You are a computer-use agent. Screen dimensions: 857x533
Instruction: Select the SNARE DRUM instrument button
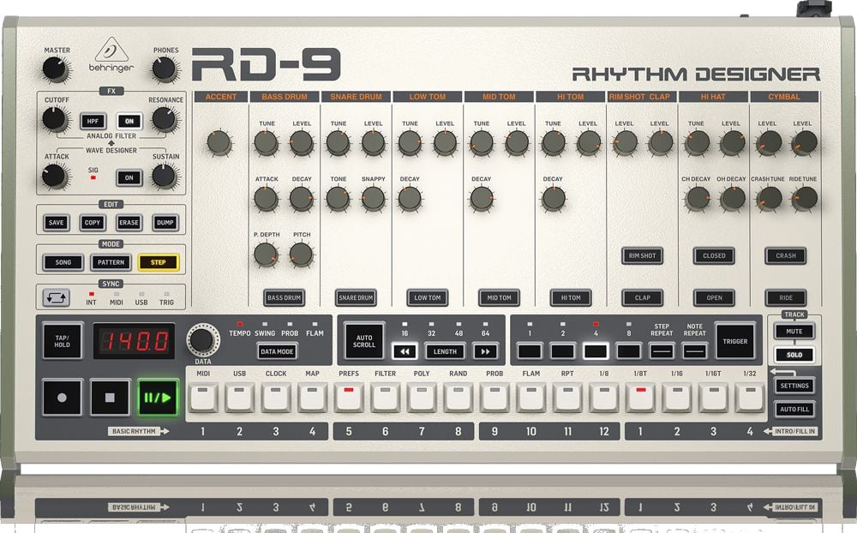[x=356, y=298]
